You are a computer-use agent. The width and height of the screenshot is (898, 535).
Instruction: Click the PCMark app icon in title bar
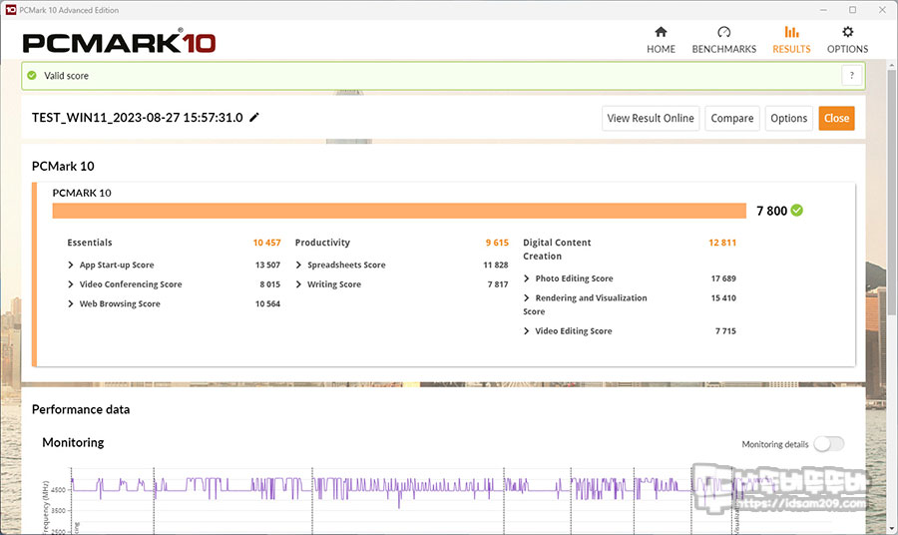pos(10,10)
